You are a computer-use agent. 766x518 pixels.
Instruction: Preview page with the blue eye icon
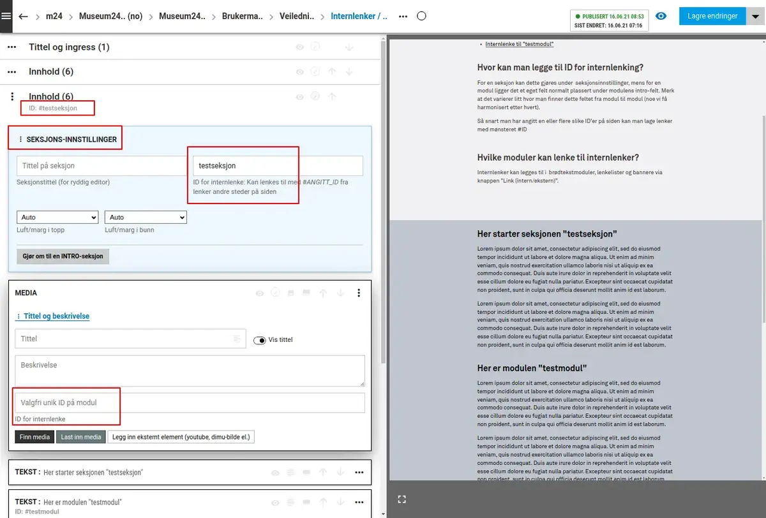pos(661,16)
